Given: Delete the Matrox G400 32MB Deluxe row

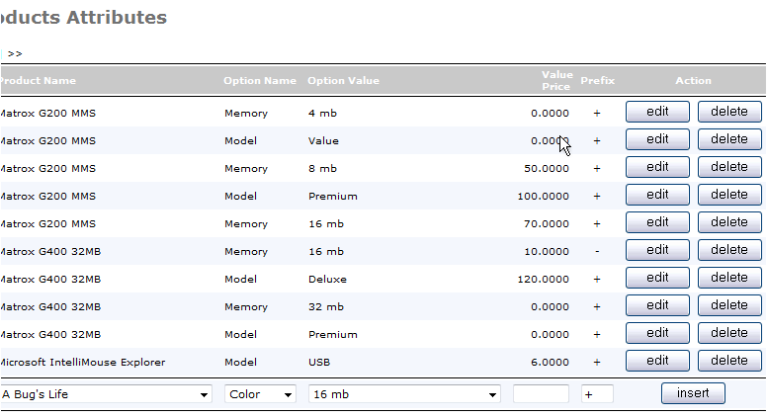Looking at the screenshot, I should tap(729, 279).
